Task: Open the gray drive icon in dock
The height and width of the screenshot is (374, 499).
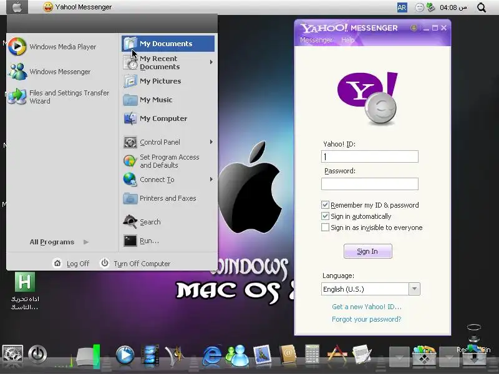Action: [x=88, y=356]
